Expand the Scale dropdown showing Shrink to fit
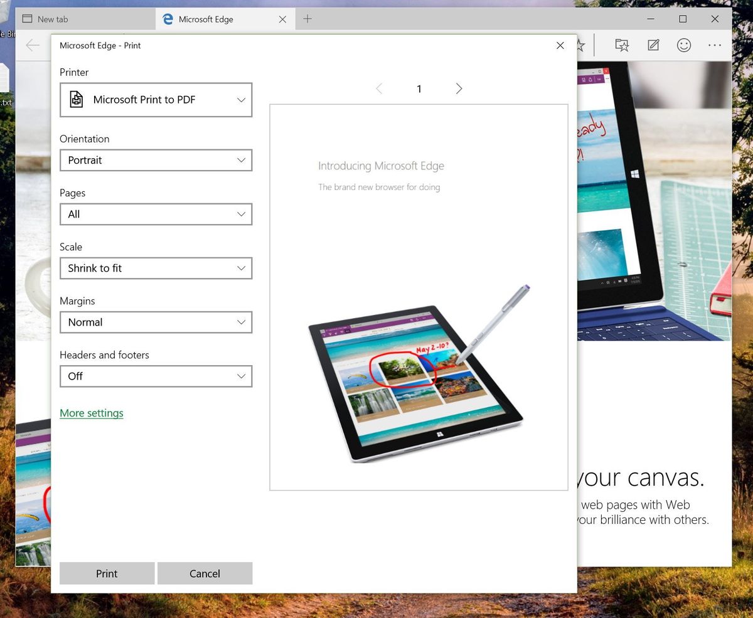 (156, 268)
